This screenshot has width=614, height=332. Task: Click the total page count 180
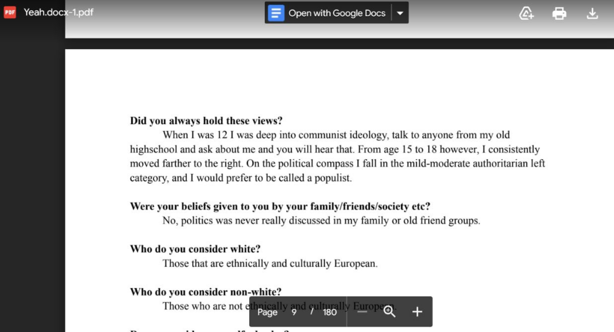tap(330, 312)
